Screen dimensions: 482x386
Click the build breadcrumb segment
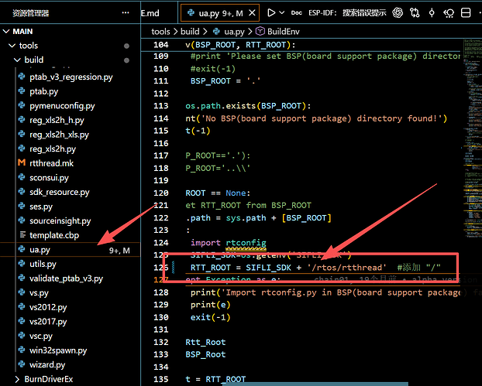tap(190, 32)
